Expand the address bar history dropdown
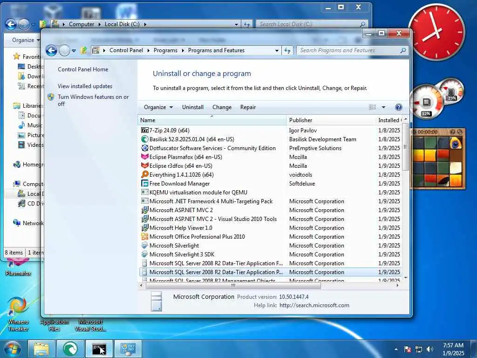477x358 pixels. [x=277, y=50]
